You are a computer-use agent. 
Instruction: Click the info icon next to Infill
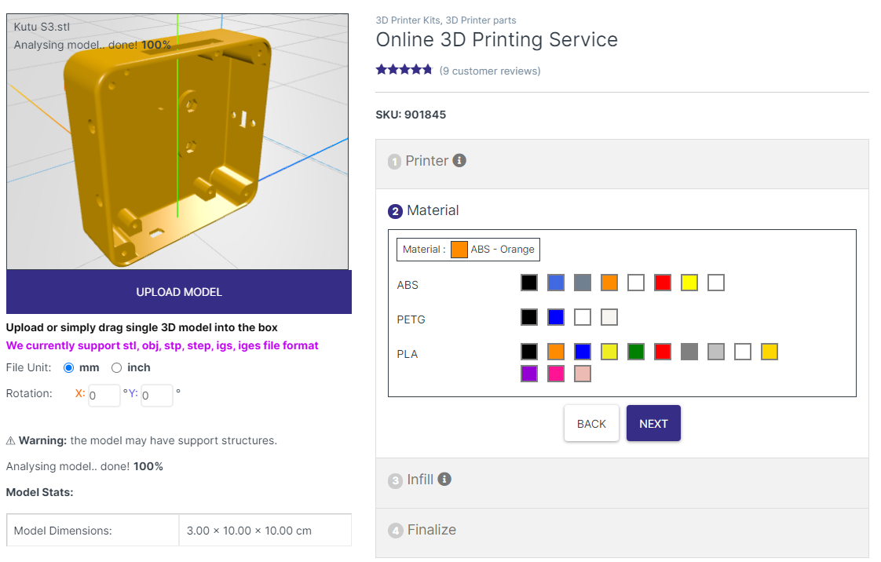(444, 479)
